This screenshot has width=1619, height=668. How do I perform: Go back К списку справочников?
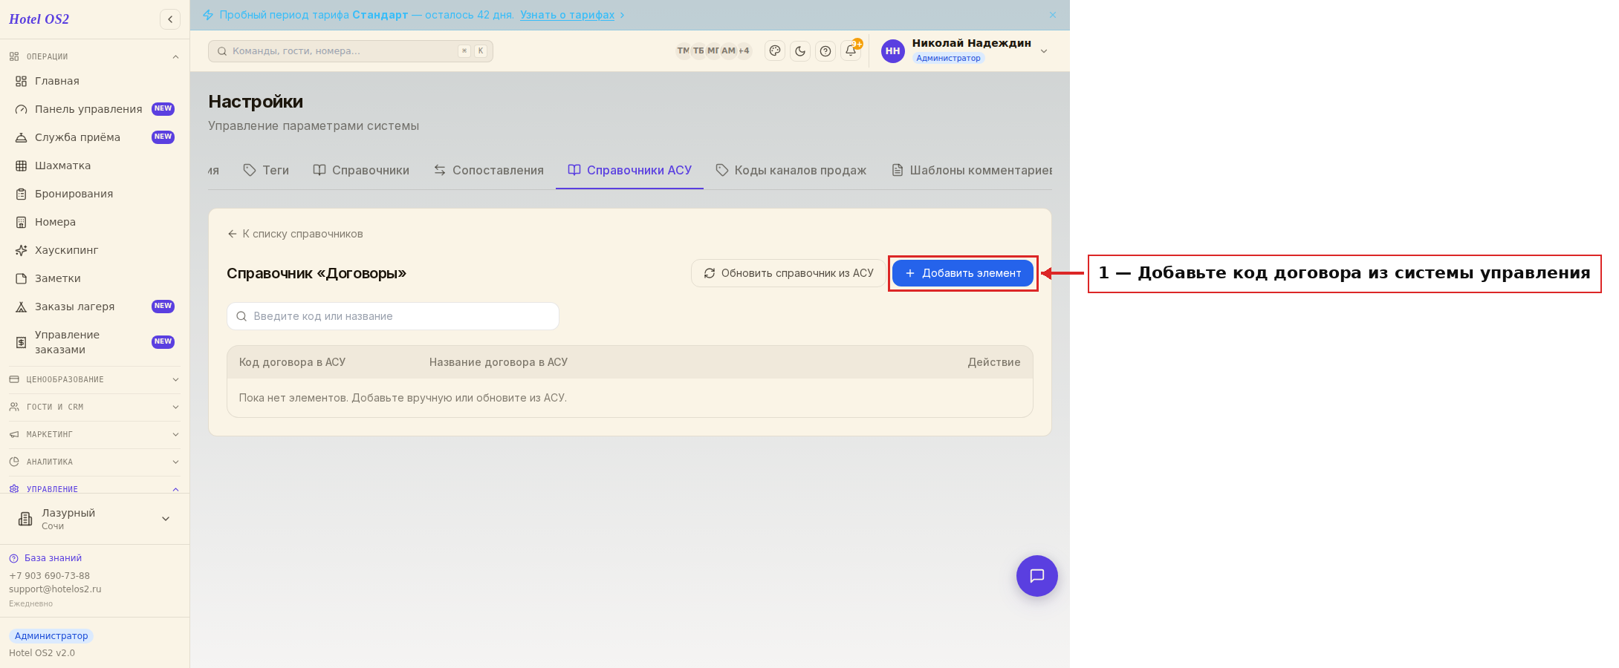(x=295, y=234)
